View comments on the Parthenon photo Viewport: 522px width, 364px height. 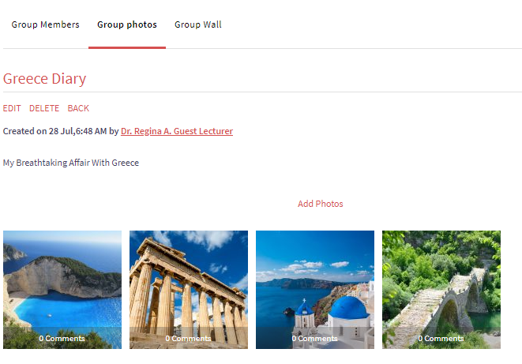pyautogui.click(x=189, y=338)
